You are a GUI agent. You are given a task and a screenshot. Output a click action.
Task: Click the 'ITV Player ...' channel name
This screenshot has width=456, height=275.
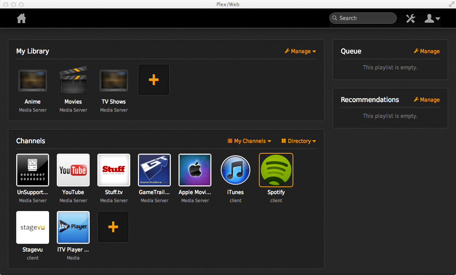click(73, 250)
